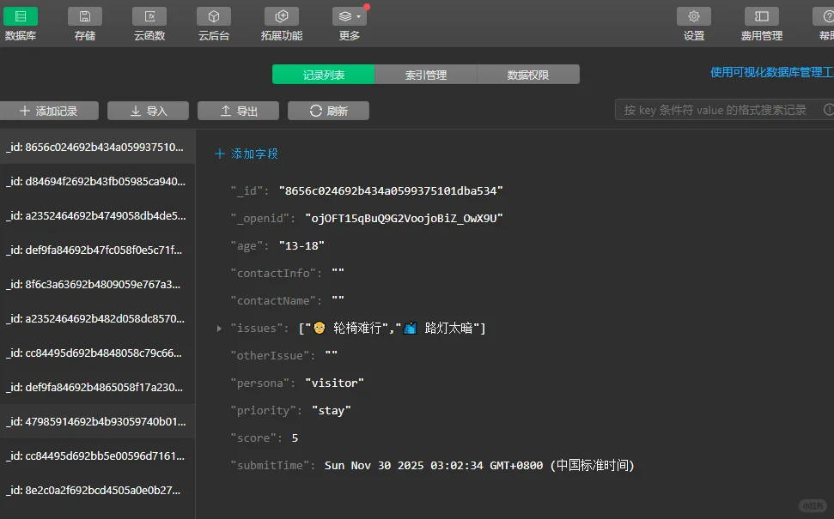This screenshot has height=519, width=834.
Task: Open the 云函数 cloud functions icon
Action: [x=149, y=16]
